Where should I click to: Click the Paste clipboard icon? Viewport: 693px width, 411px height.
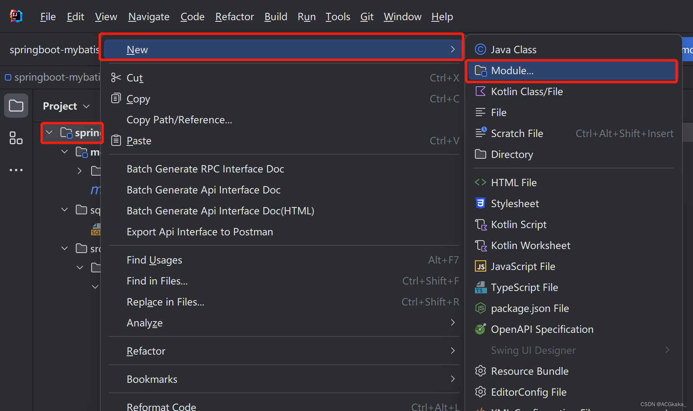pyautogui.click(x=116, y=140)
